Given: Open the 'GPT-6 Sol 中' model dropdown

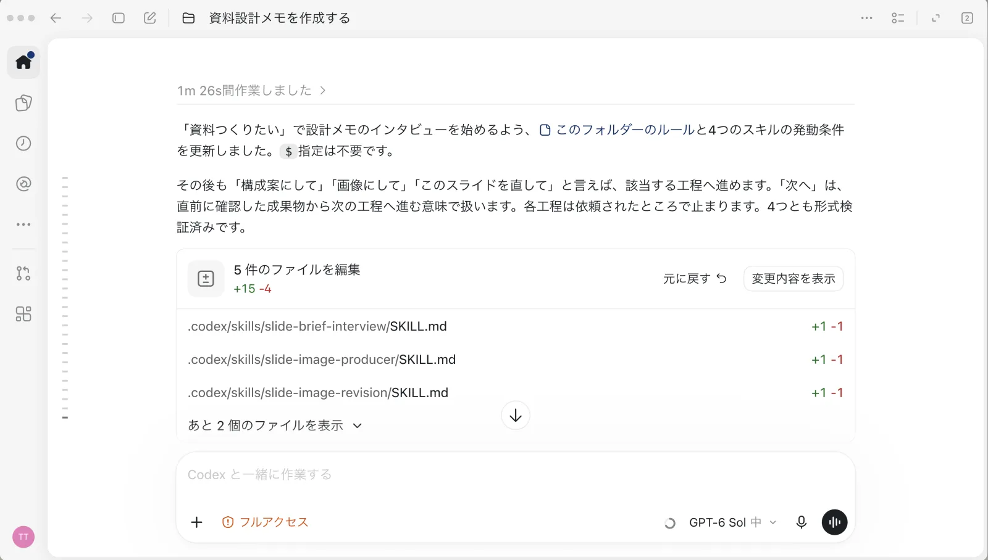Looking at the screenshot, I should 732,522.
